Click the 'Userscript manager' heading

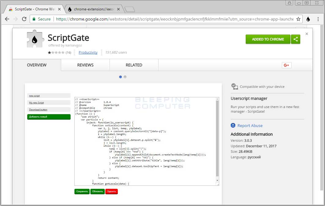coord(249,99)
